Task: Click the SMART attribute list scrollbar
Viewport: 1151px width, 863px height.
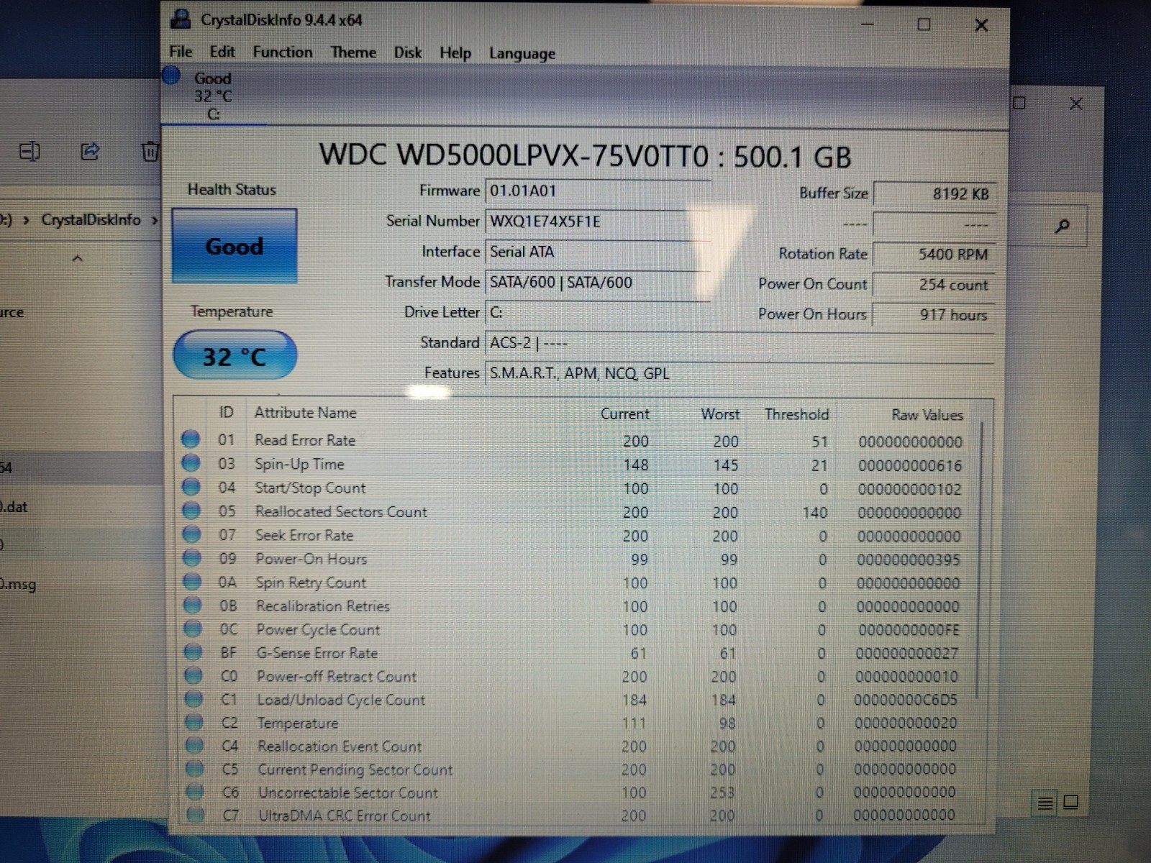Action: pos(979,561)
